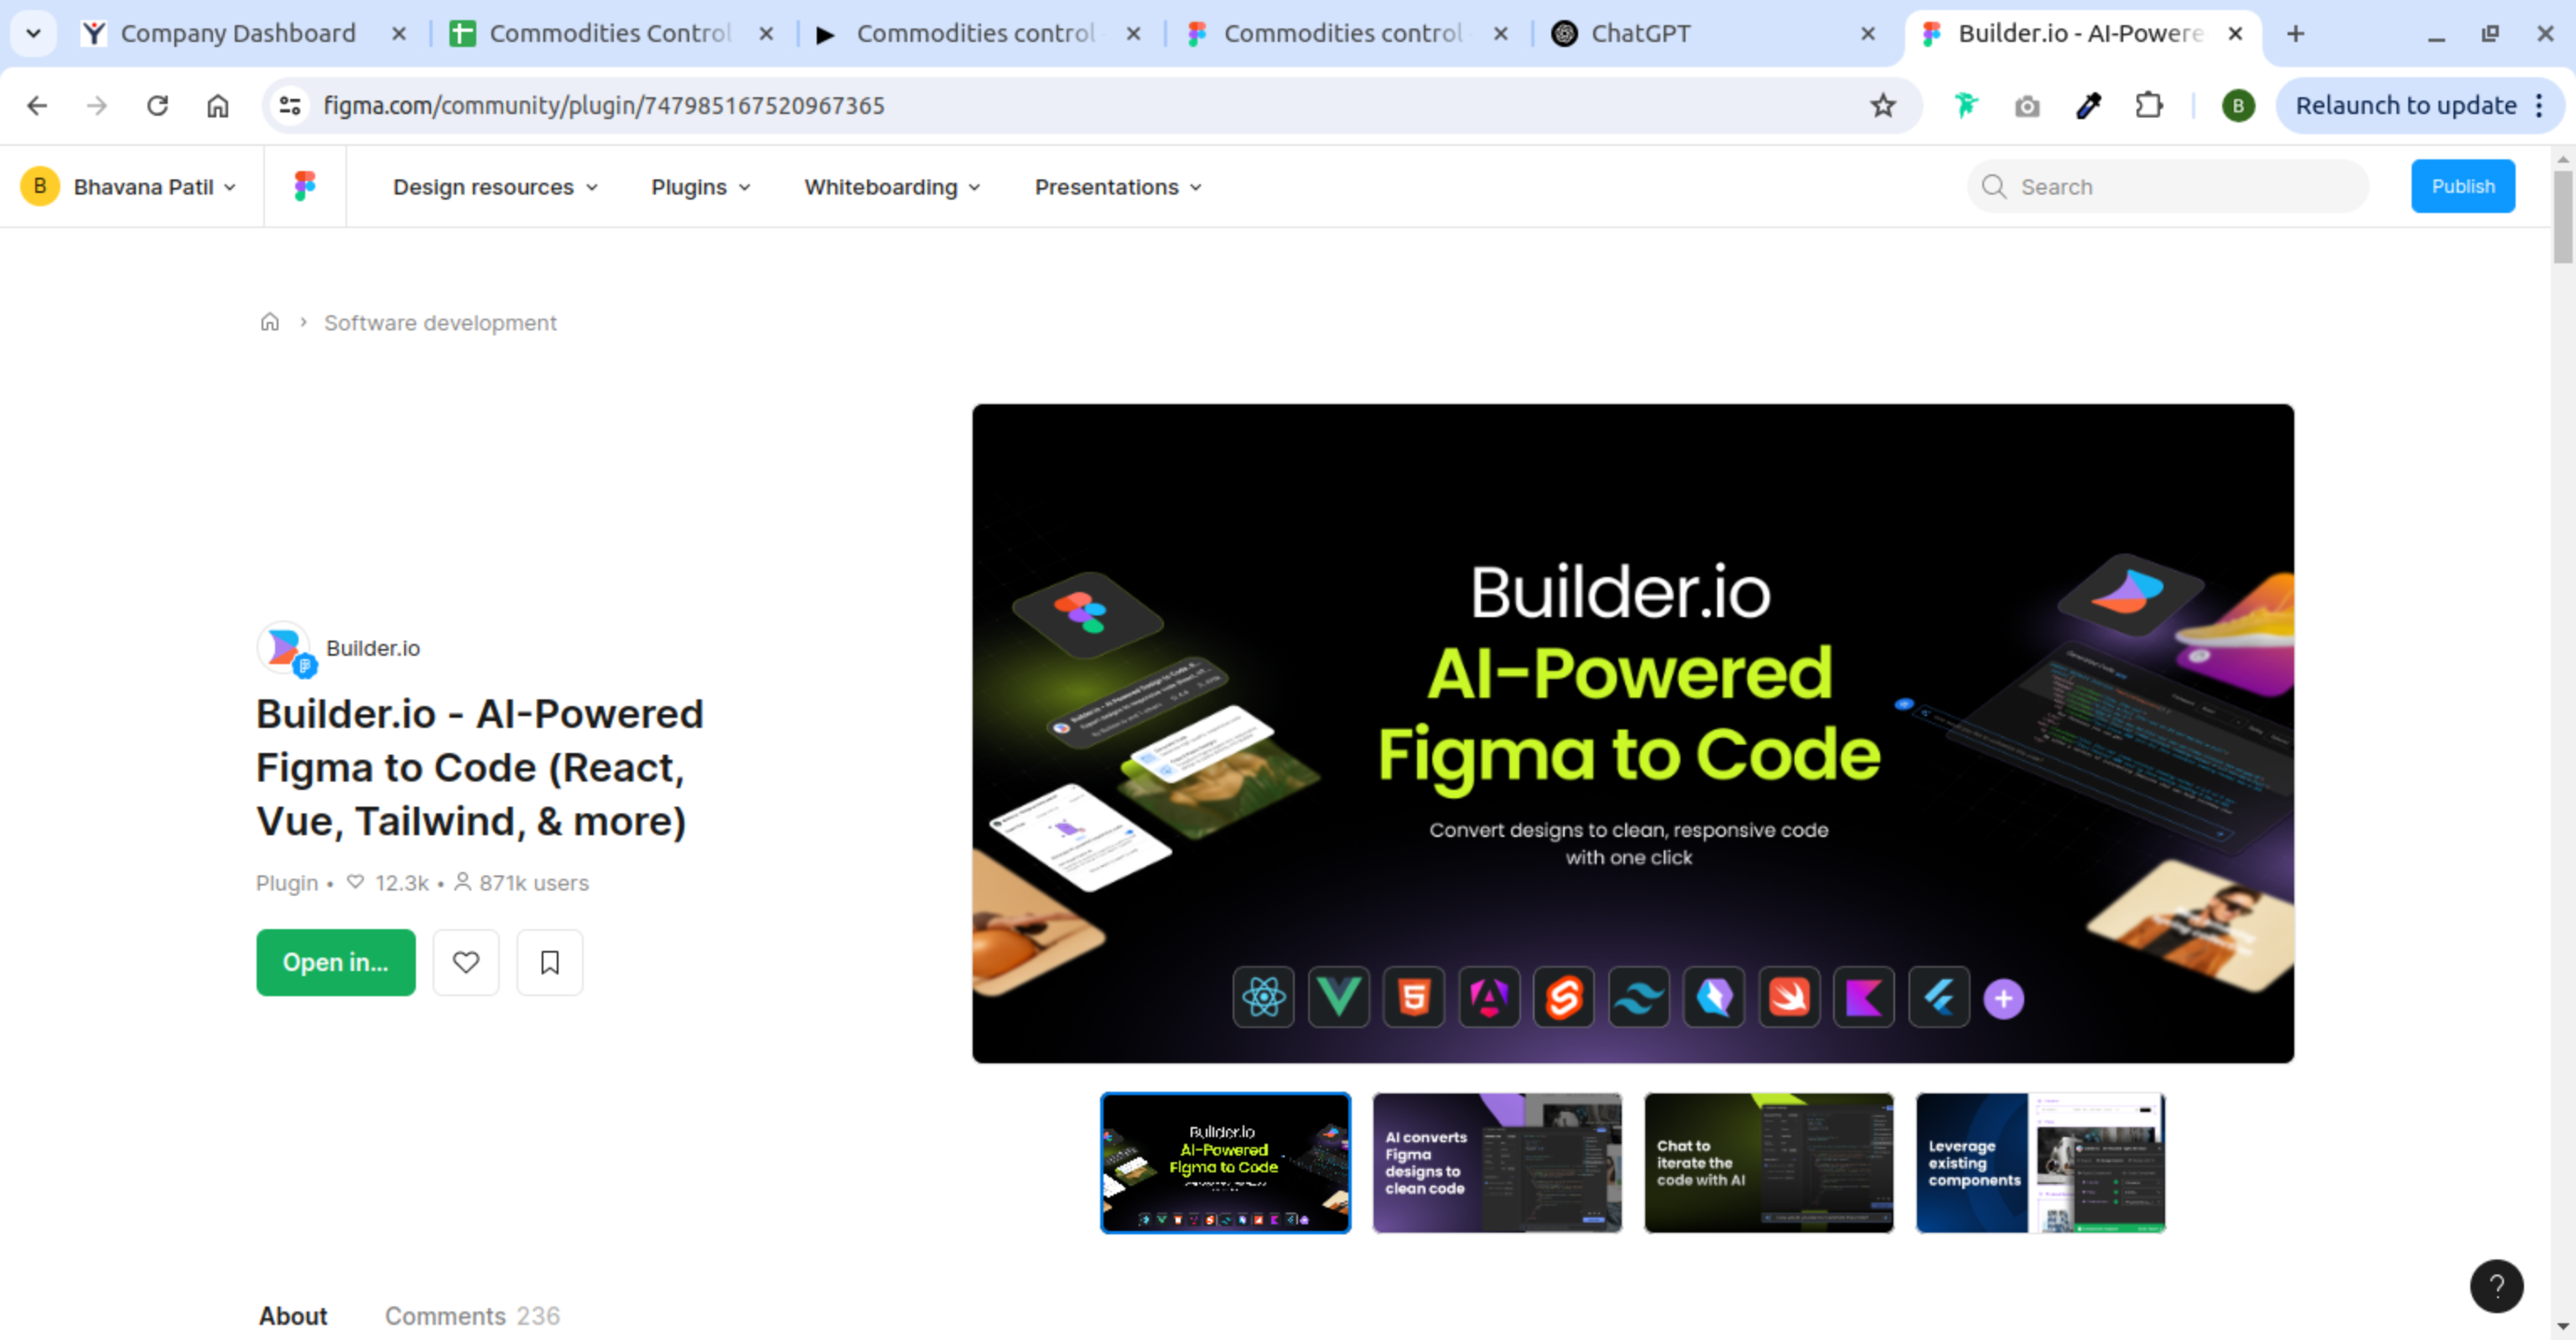Click the Open in... button
This screenshot has height=1340, width=2576.
335,962
